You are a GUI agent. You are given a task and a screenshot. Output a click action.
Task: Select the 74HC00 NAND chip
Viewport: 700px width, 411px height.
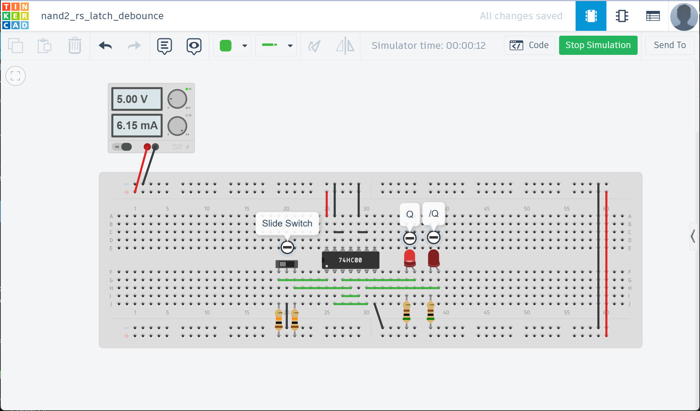(350, 260)
